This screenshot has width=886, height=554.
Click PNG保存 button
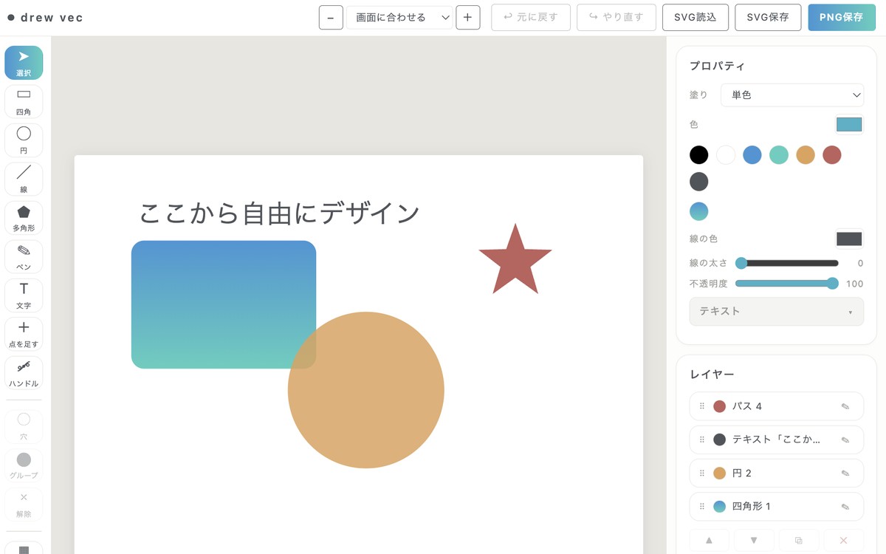coord(842,17)
